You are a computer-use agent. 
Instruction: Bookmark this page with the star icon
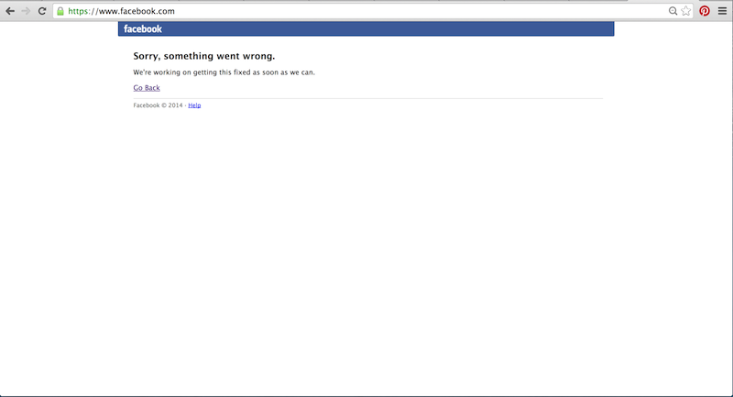[x=685, y=11]
